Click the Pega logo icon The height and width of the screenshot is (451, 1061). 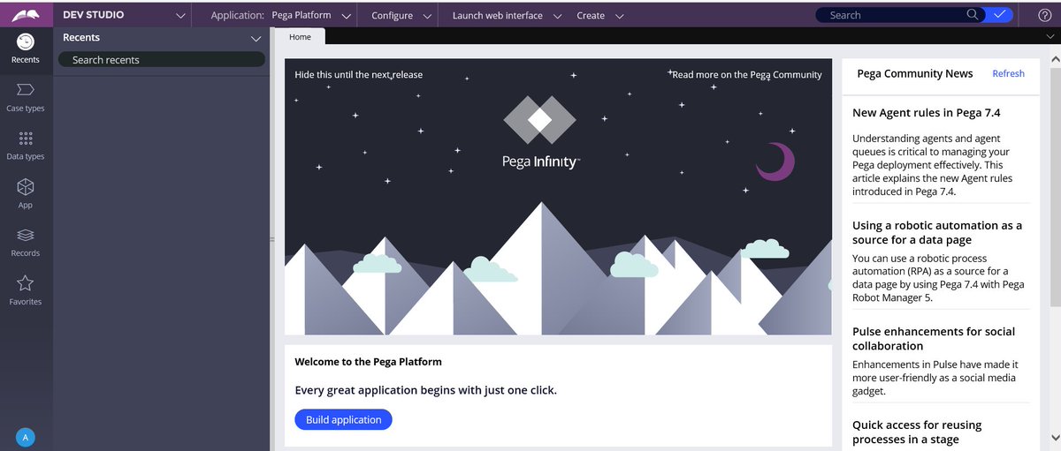pyautogui.click(x=26, y=15)
